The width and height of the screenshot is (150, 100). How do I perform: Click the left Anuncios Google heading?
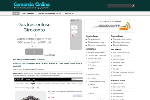pos(92,36)
